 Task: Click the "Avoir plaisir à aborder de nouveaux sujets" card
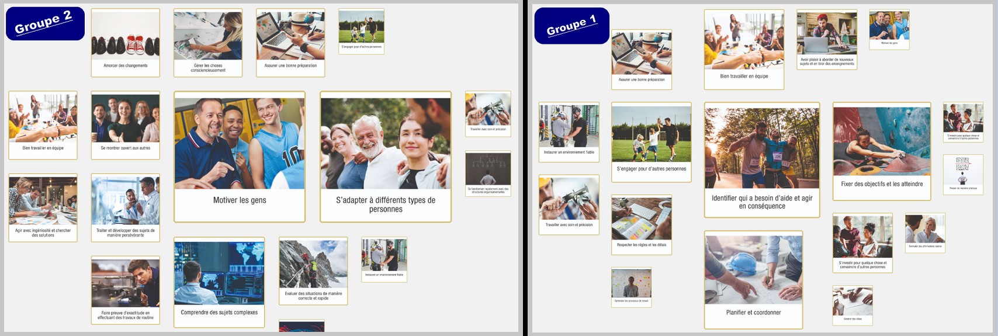pos(827,40)
